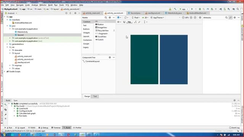Switch to the Sync tab in Build panel
244x137 pixels.
pos(15,100)
